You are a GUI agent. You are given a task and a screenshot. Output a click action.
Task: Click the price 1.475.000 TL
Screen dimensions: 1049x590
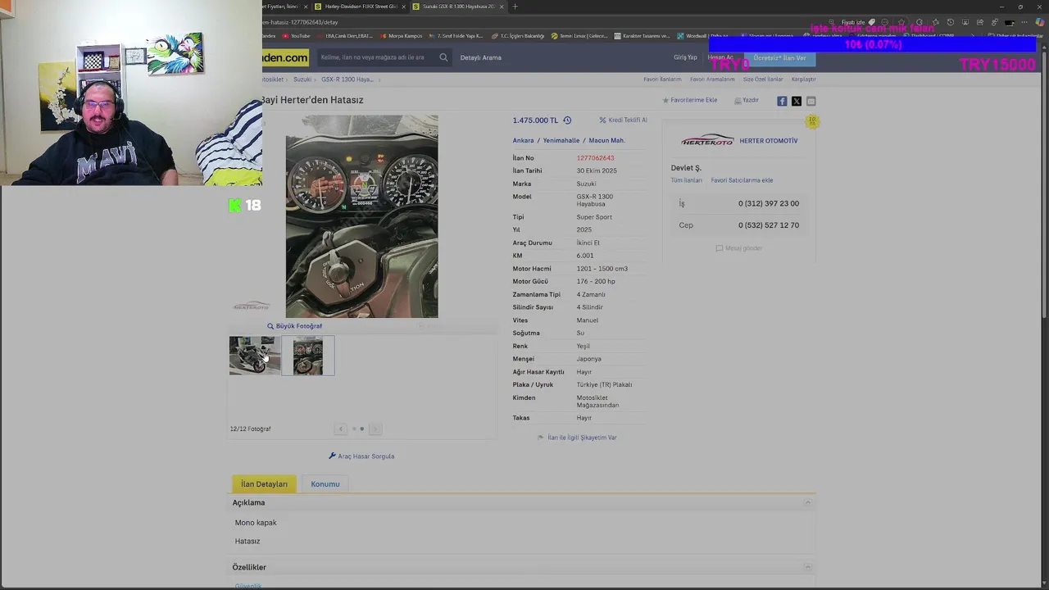pos(535,120)
